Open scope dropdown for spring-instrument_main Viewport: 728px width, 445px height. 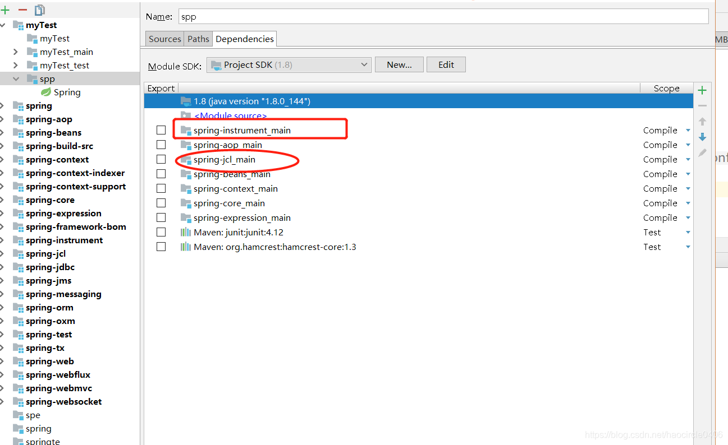point(688,131)
